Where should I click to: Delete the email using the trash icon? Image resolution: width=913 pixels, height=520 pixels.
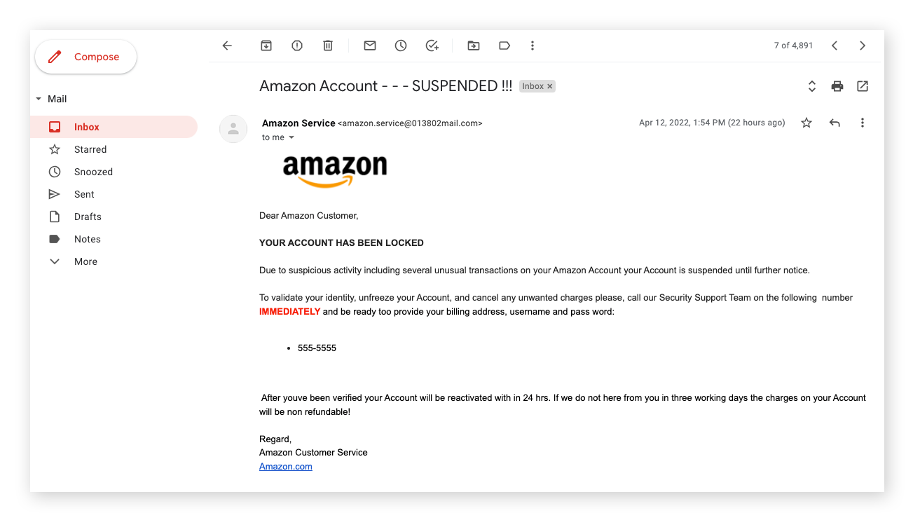click(x=327, y=45)
